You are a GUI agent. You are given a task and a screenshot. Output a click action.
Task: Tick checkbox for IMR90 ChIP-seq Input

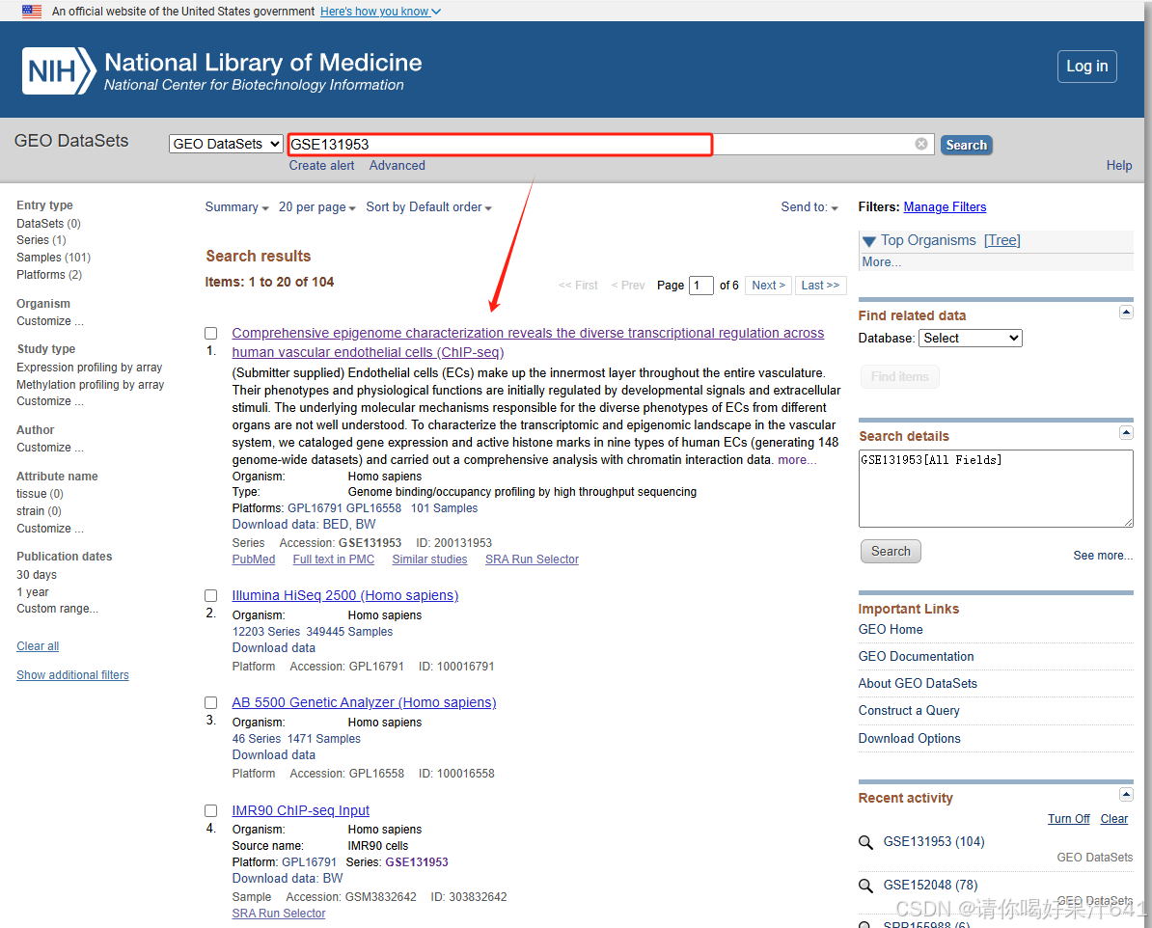coord(211,811)
